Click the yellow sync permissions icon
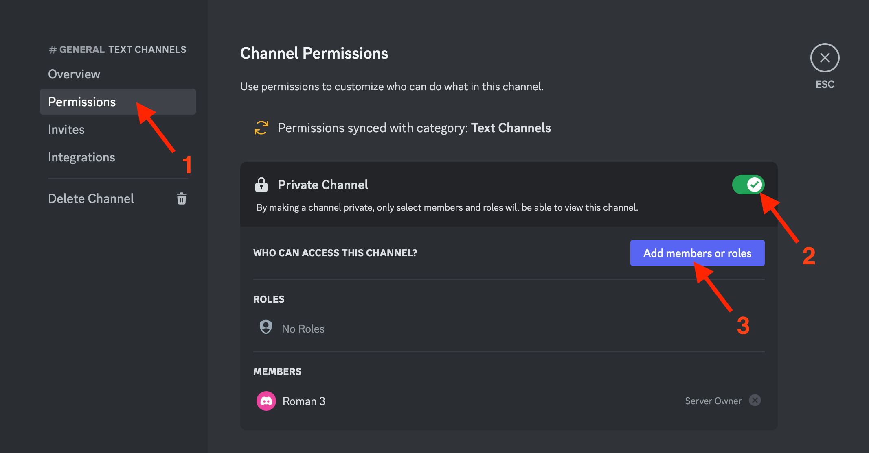The height and width of the screenshot is (453, 869). tap(261, 128)
